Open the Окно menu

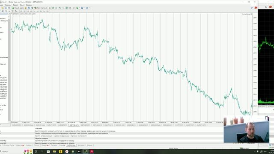pos(22,5)
